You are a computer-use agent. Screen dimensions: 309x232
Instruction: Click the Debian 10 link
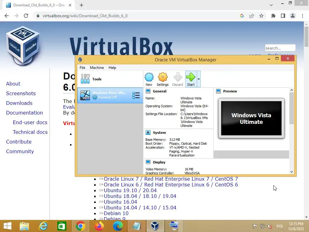tap(116, 213)
